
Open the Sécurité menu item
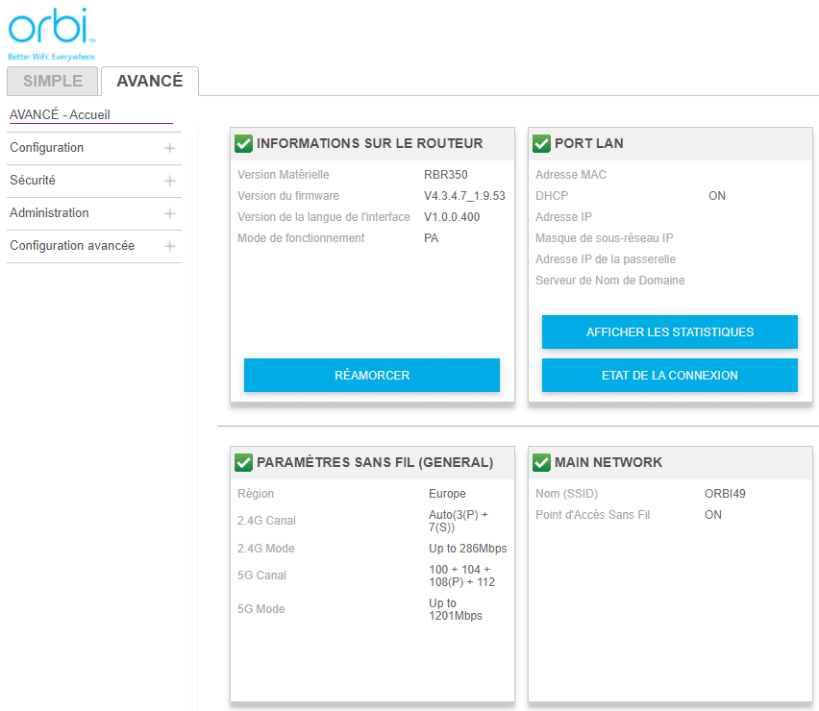point(33,181)
